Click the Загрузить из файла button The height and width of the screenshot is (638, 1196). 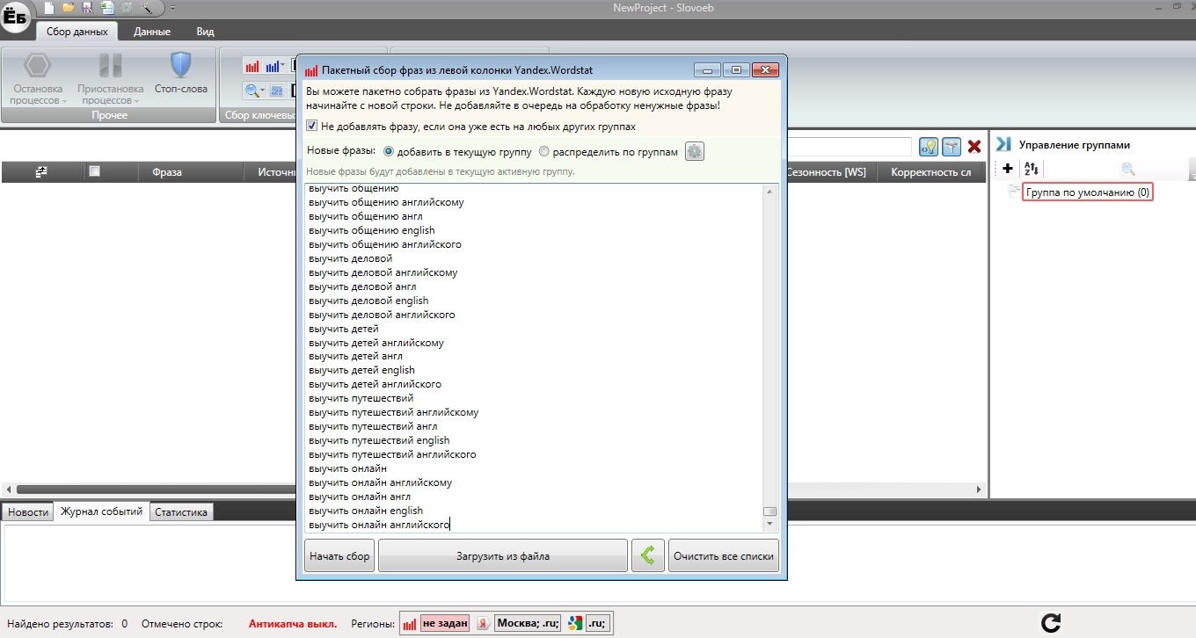(x=503, y=556)
